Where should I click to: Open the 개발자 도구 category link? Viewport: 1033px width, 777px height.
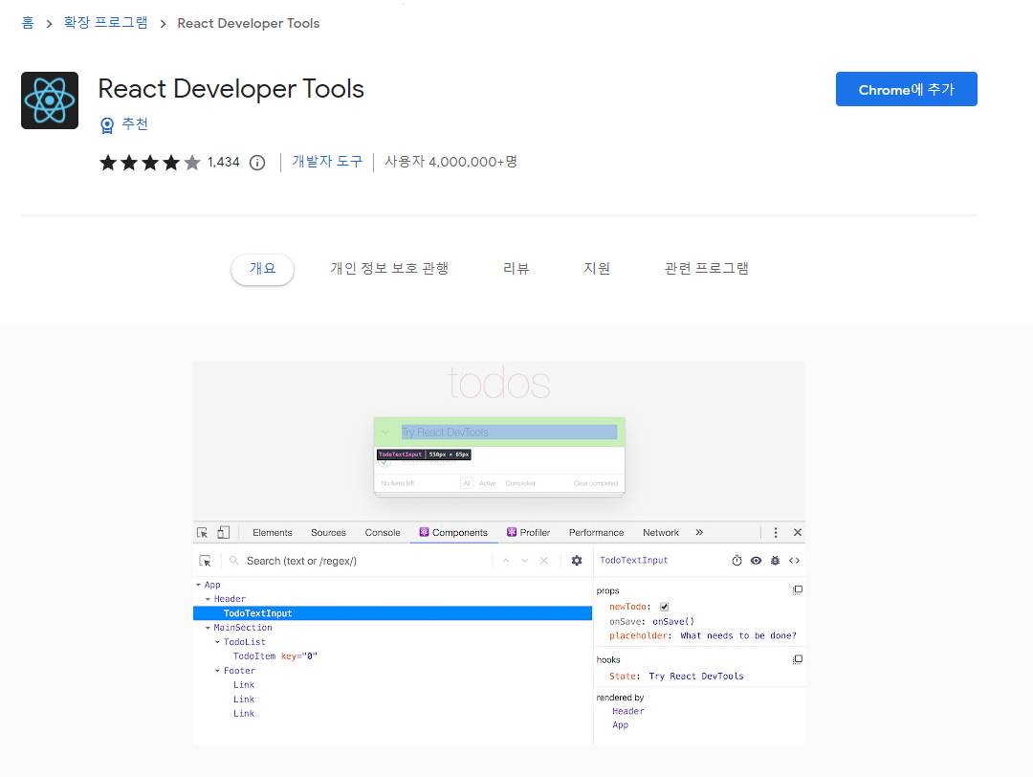click(327, 162)
